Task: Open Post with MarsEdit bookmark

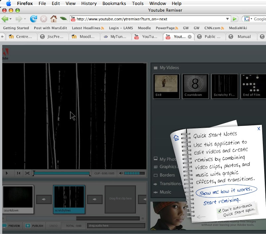Action: click(x=51, y=28)
